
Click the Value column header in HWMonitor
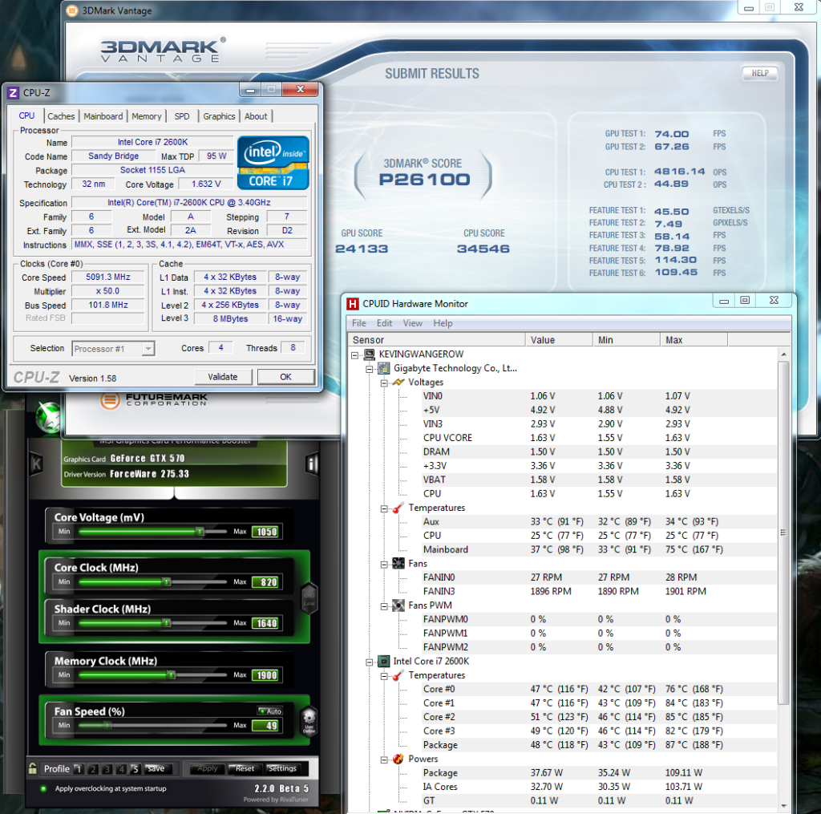[x=559, y=340]
